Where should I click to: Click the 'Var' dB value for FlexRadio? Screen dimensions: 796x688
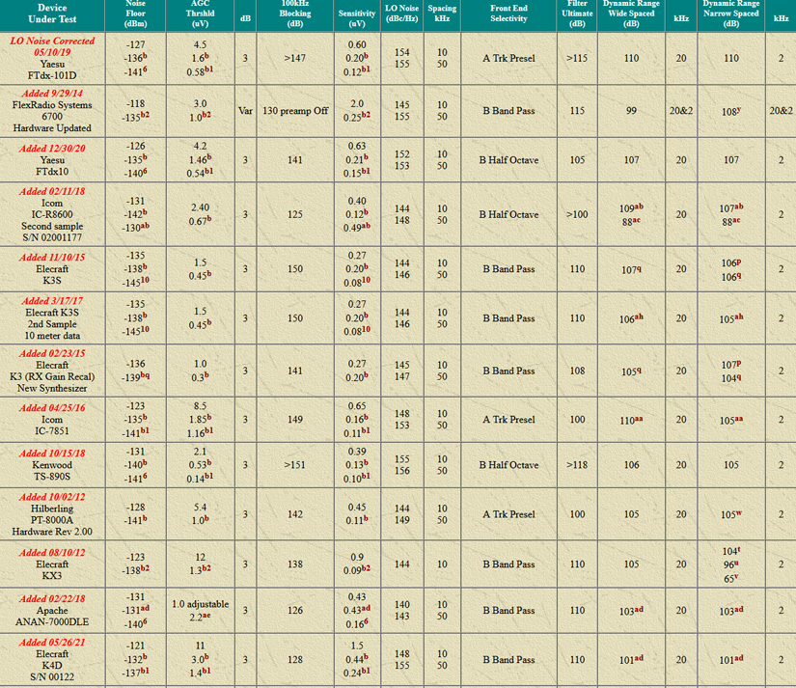coord(245,111)
